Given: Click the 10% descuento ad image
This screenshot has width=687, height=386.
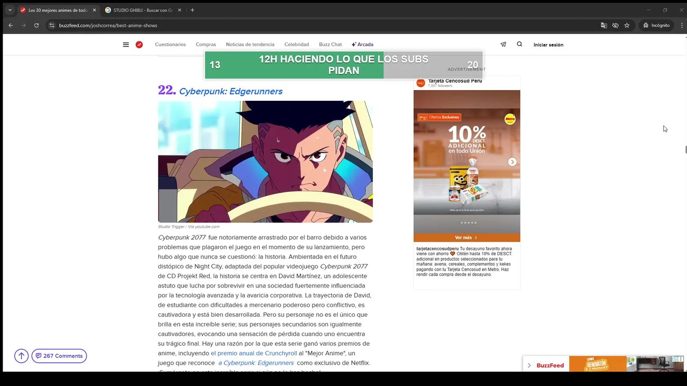Looking at the screenshot, I should (466, 161).
